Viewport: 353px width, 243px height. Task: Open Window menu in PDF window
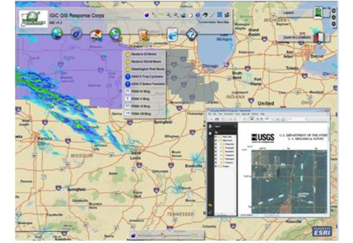click(x=255, y=114)
